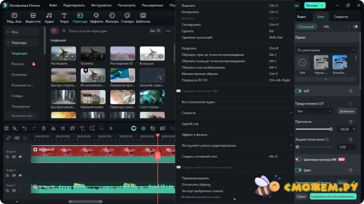The image size is (364, 204).
Task: Open the LUT preset Нет dropdown
Action: tap(314, 111)
